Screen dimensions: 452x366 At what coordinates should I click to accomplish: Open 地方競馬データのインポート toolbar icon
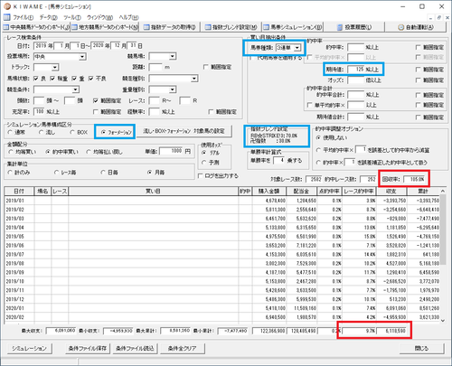(x=74, y=27)
